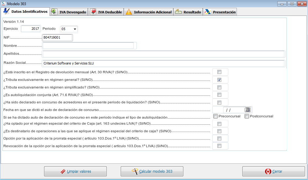Go to the Resultado tab
Image resolution: width=308 pixels, height=180 pixels.
(188, 12)
